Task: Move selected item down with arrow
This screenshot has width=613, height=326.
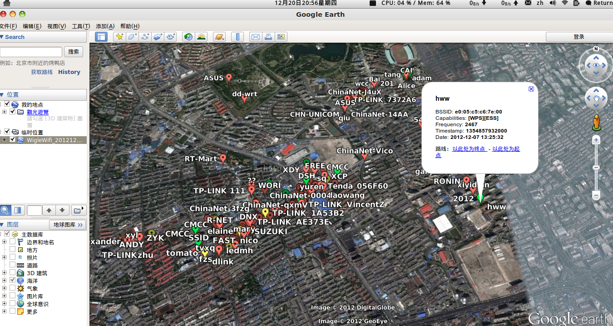Action: [62, 210]
